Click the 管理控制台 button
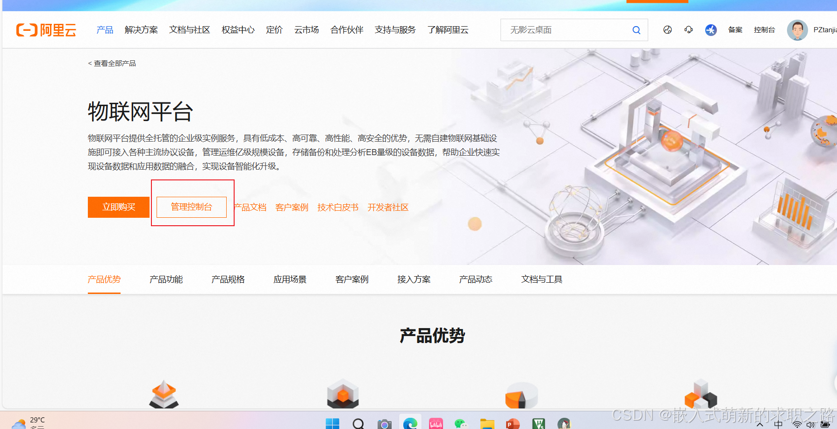The height and width of the screenshot is (429, 837). point(192,207)
